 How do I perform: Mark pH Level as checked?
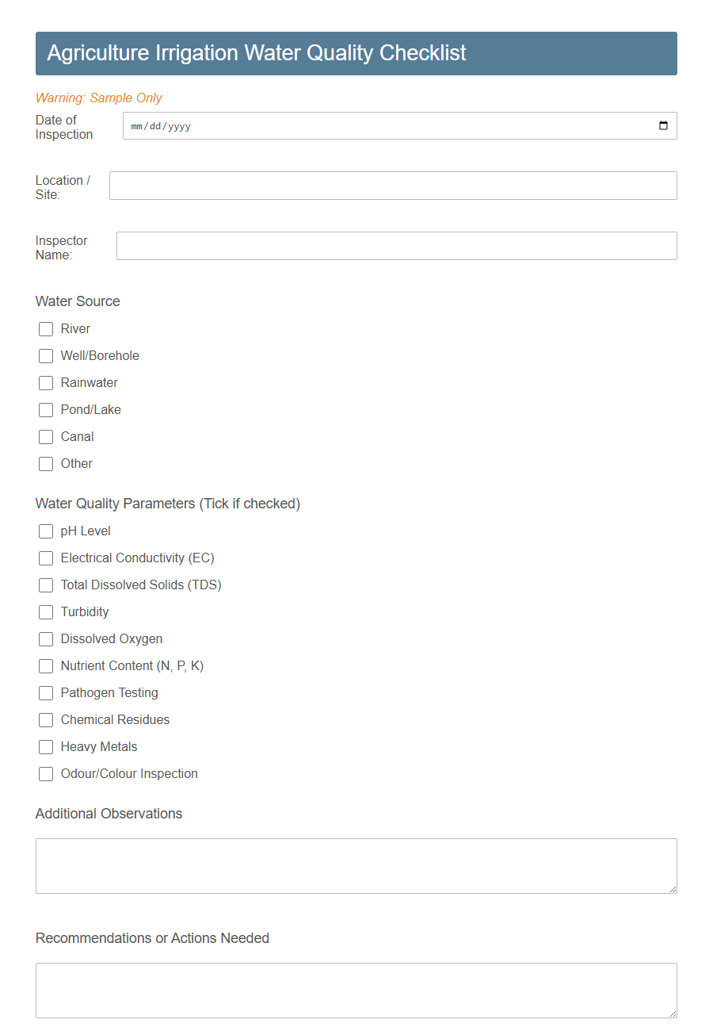pos(45,531)
